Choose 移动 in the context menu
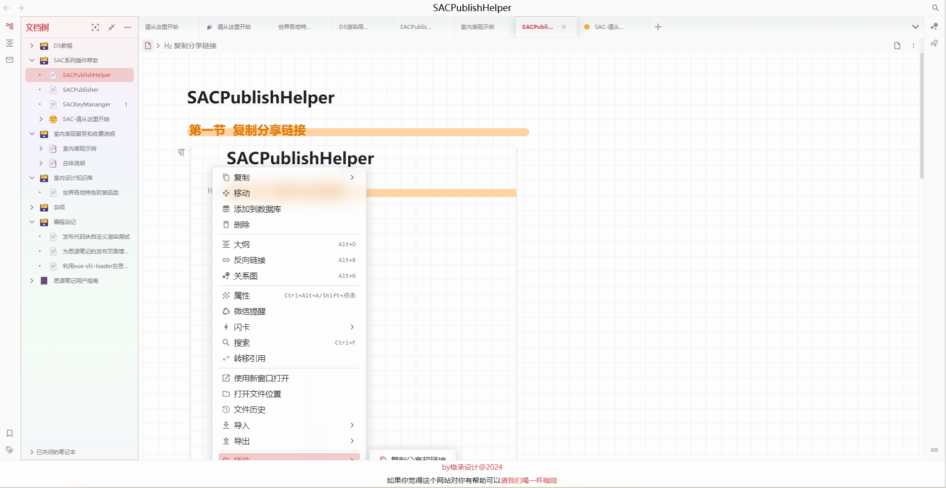The image size is (946, 488). click(289, 193)
